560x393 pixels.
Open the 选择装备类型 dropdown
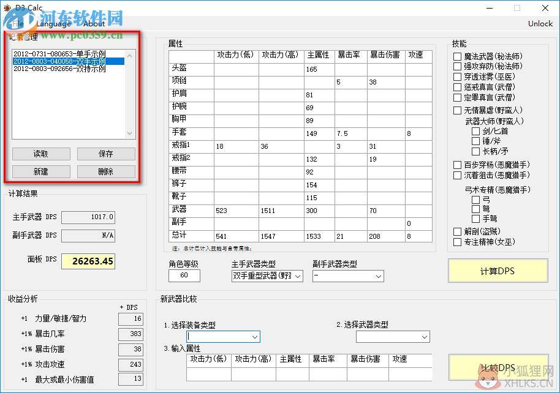223,337
